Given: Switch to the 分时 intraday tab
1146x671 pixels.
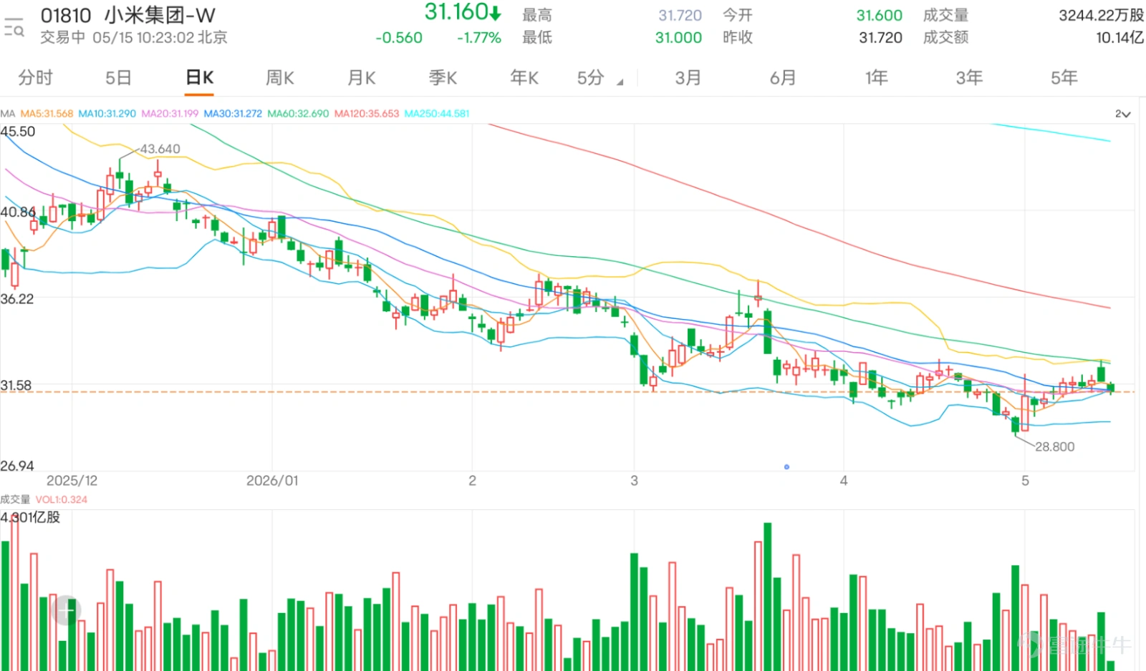Looking at the screenshot, I should [36, 77].
